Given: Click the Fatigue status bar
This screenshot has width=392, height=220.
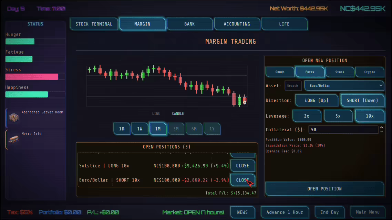Looking at the screenshot, I should (x=35, y=59).
